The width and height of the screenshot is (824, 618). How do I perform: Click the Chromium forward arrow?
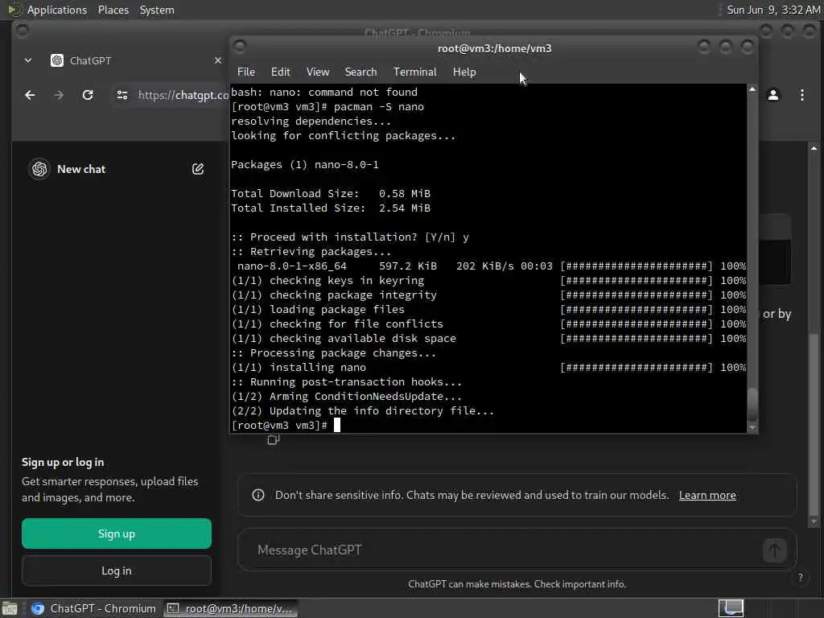tap(59, 95)
